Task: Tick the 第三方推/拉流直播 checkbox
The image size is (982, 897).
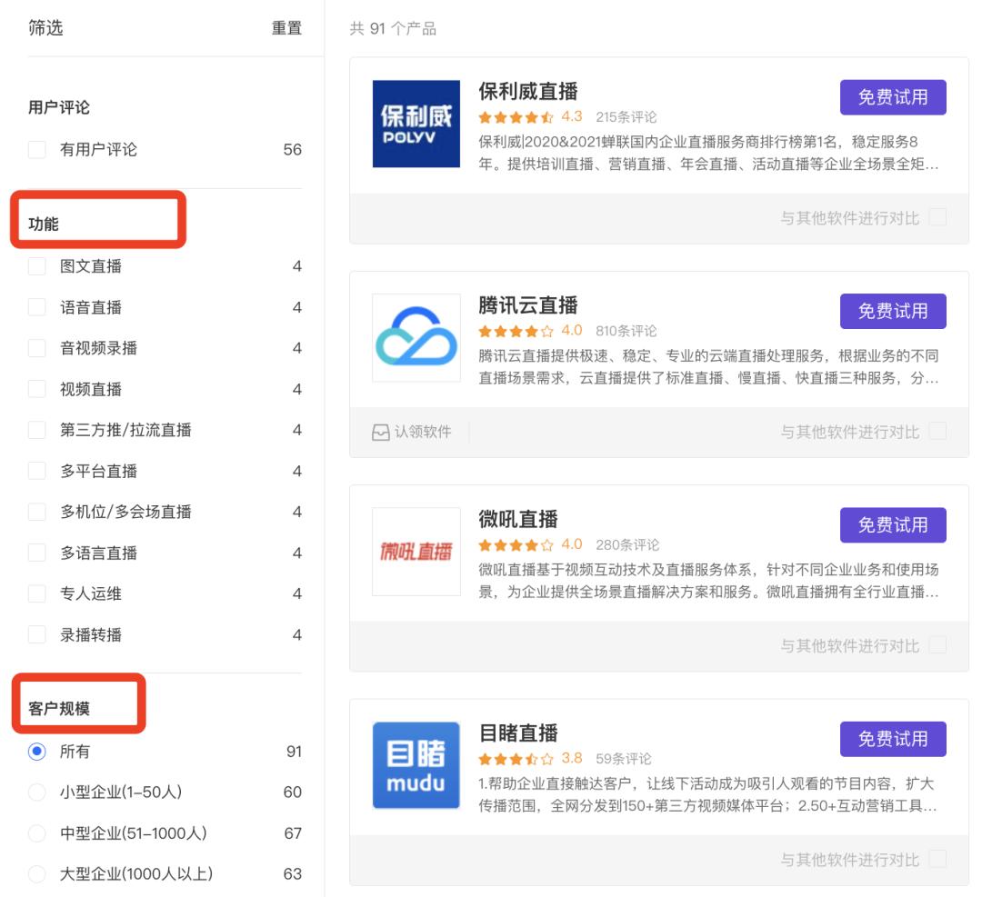Action: [37, 430]
